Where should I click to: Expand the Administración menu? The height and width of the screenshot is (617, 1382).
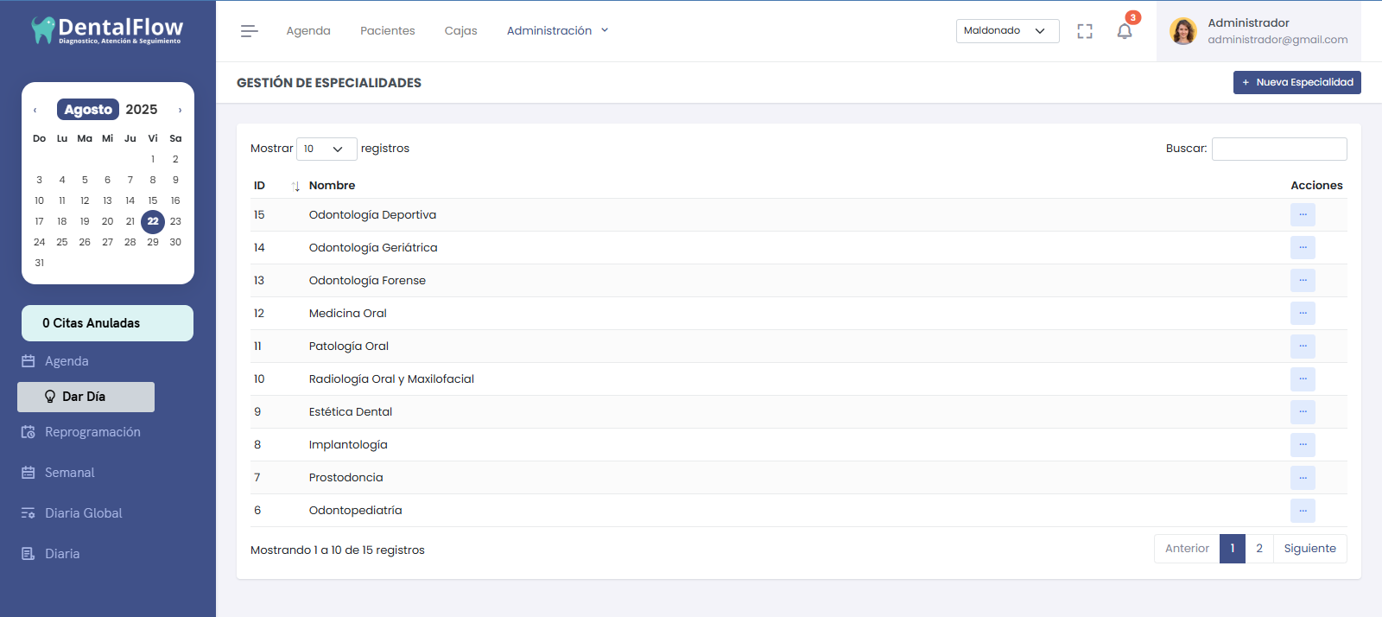pos(557,31)
